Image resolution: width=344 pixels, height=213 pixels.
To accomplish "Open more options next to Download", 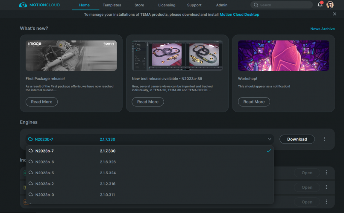I will pyautogui.click(x=325, y=139).
